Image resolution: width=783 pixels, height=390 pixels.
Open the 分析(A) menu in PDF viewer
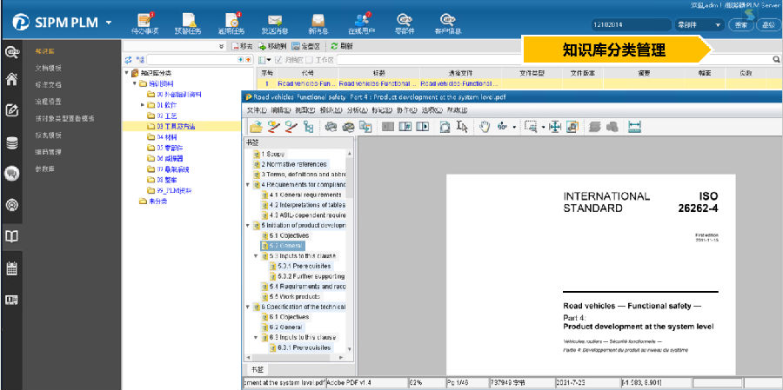coord(358,110)
